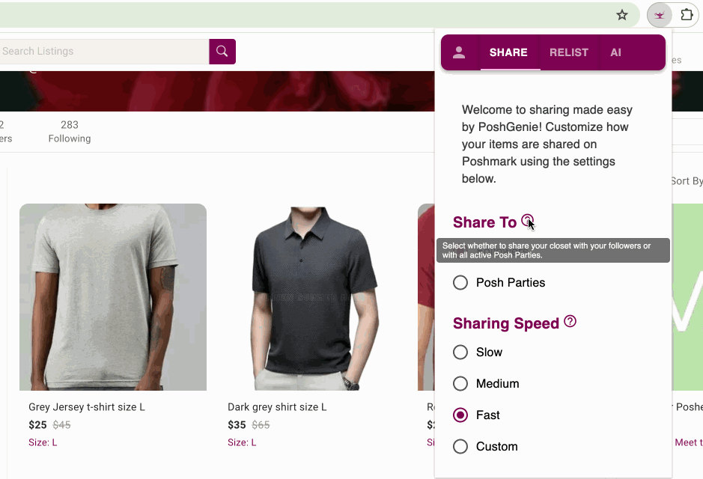
Task: Open the Grey Jersey t-shirt size L title
Action: pos(87,407)
